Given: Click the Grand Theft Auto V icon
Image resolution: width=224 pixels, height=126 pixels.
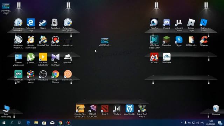Looking at the screenshot, I should click(142, 111).
